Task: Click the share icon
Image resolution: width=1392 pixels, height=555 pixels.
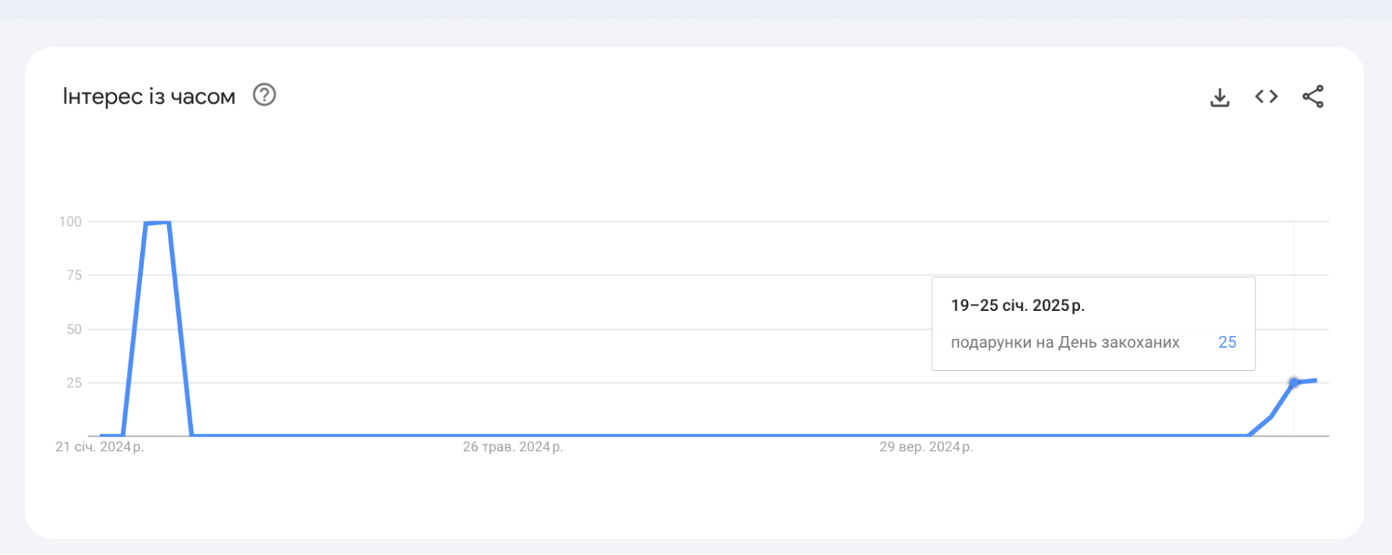Action: (x=1313, y=97)
